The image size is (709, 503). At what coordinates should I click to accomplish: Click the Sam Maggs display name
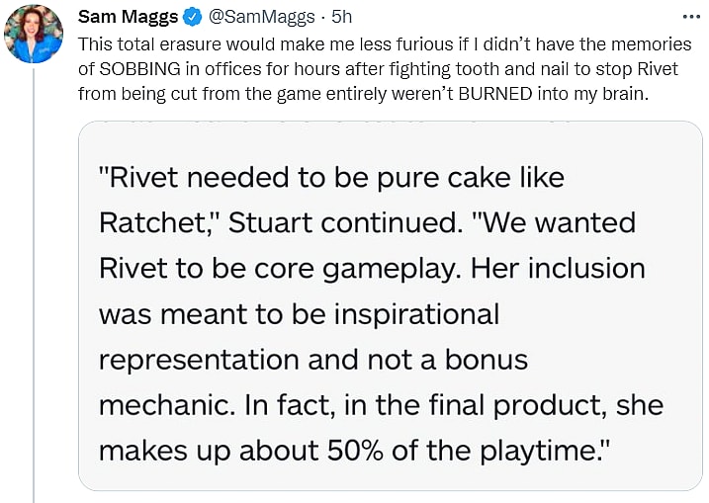(127, 19)
